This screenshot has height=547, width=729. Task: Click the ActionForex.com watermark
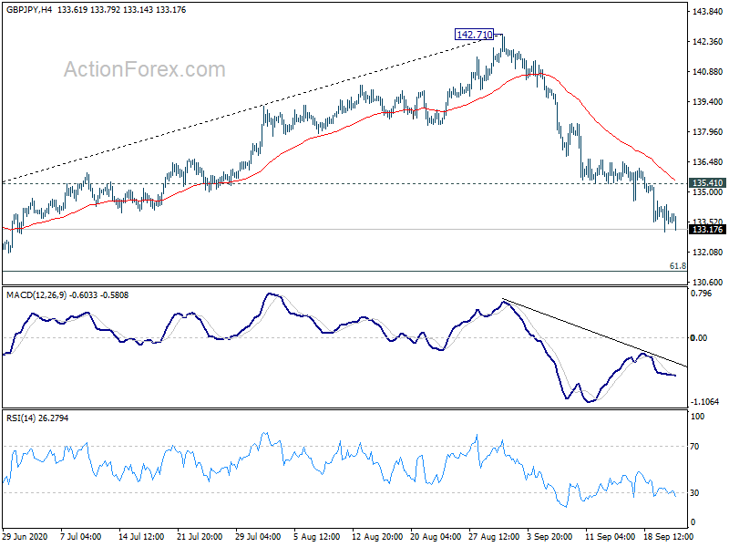145,69
